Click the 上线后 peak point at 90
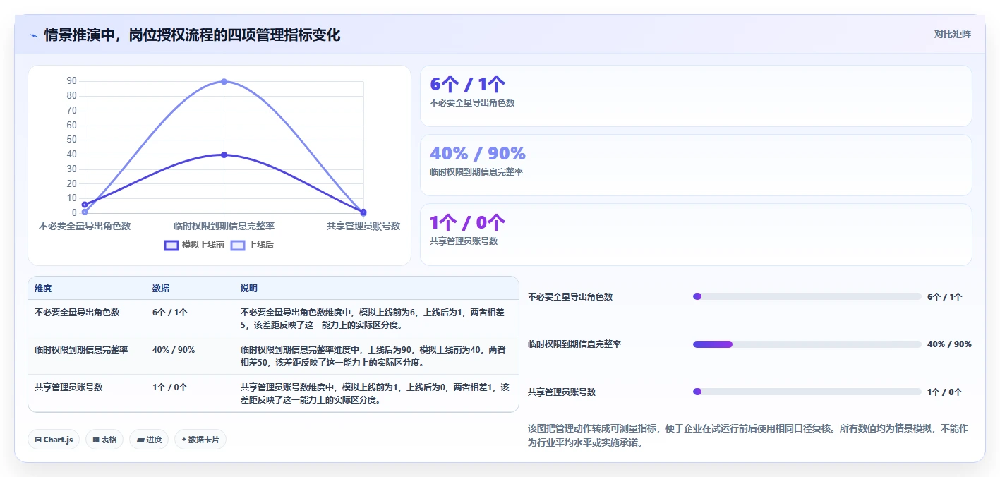 [224, 82]
